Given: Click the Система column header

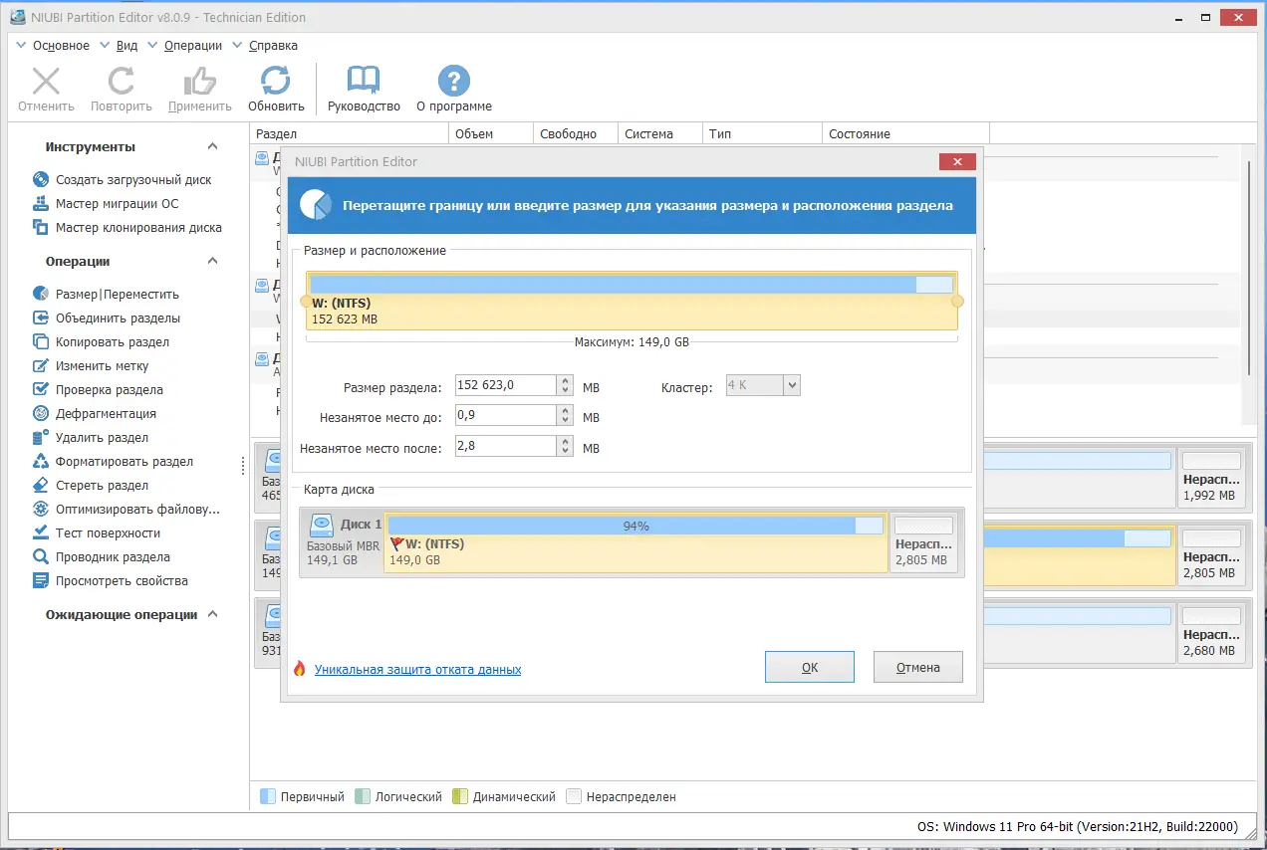Looking at the screenshot, I should pyautogui.click(x=661, y=133).
